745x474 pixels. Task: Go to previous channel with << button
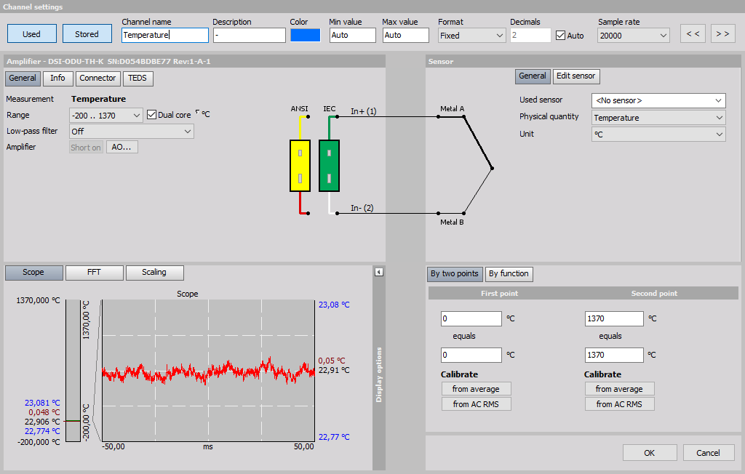[x=693, y=33]
